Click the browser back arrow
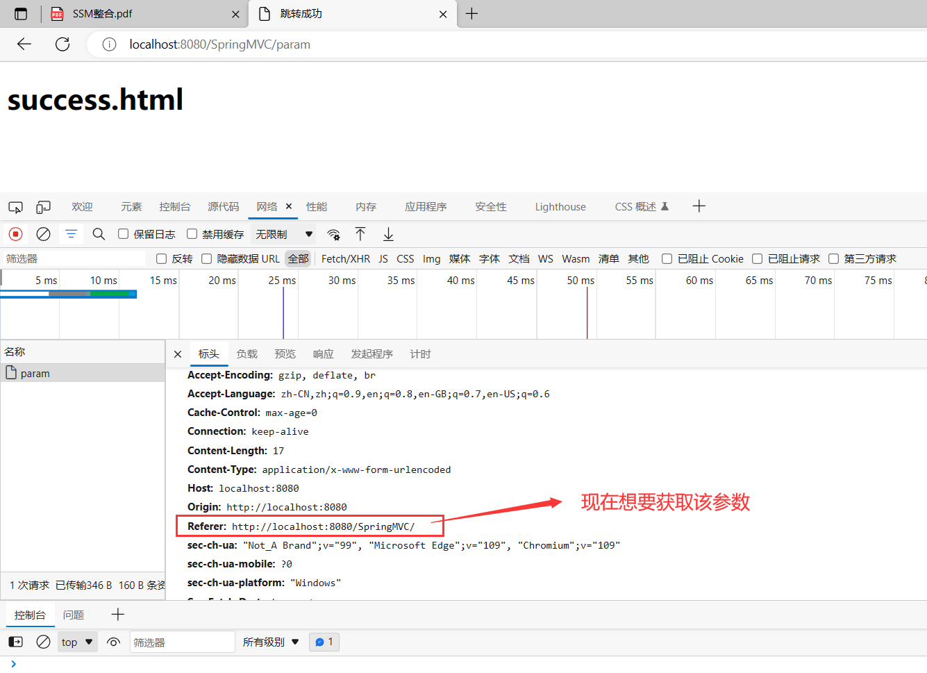This screenshot has height=673, width=927. pyautogui.click(x=24, y=44)
